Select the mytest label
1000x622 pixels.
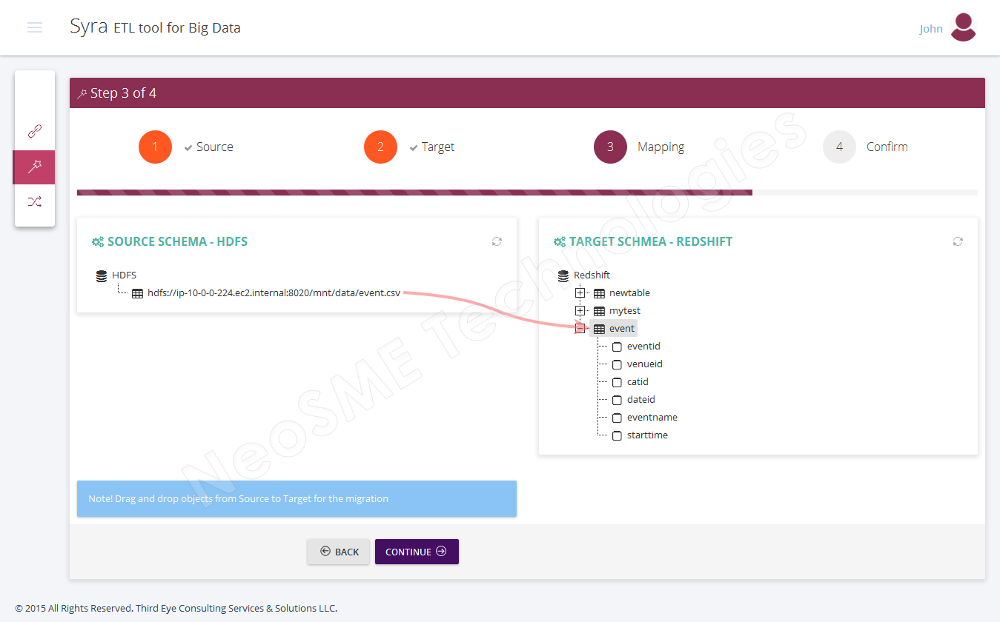pos(625,311)
